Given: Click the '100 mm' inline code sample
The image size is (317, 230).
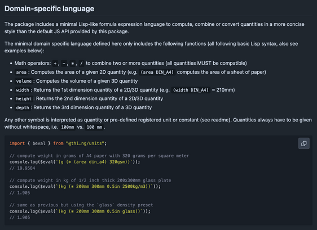Looking at the screenshot, I should tap(94, 127).
